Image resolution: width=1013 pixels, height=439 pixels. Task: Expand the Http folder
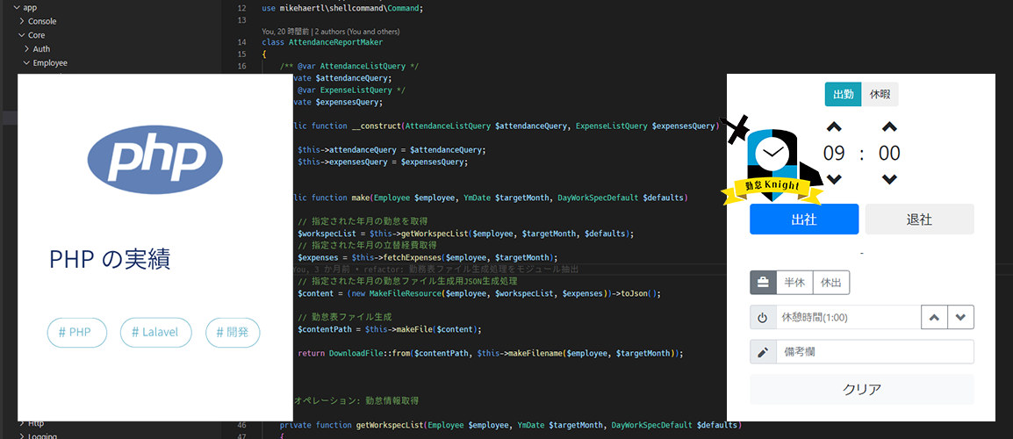click(21, 424)
